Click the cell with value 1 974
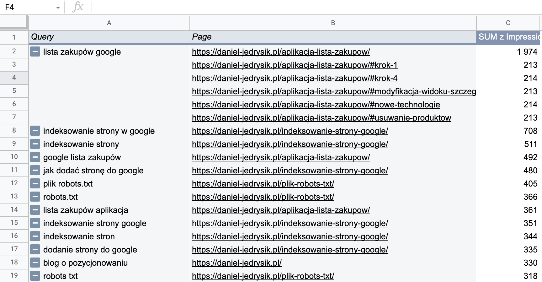The width and height of the screenshot is (542, 282). (508, 52)
